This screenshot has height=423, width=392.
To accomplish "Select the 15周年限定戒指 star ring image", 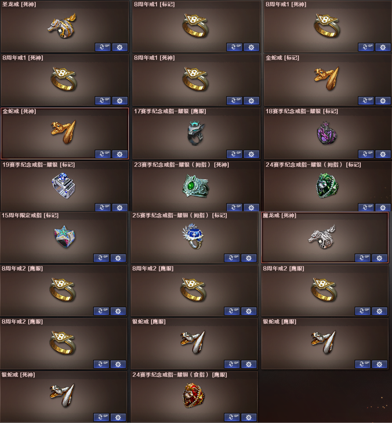I will click(64, 236).
